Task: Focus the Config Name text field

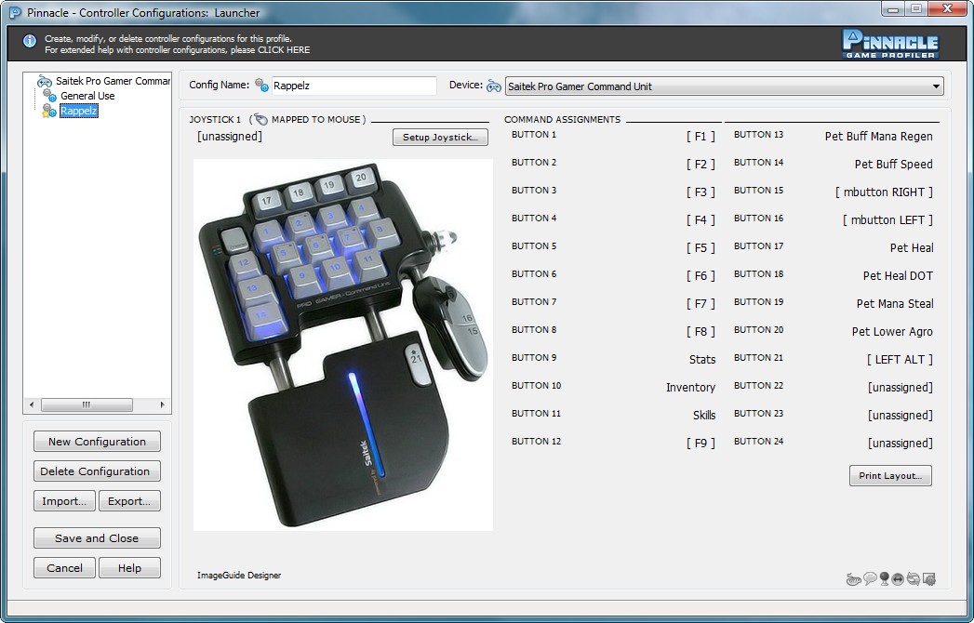Action: pos(354,86)
